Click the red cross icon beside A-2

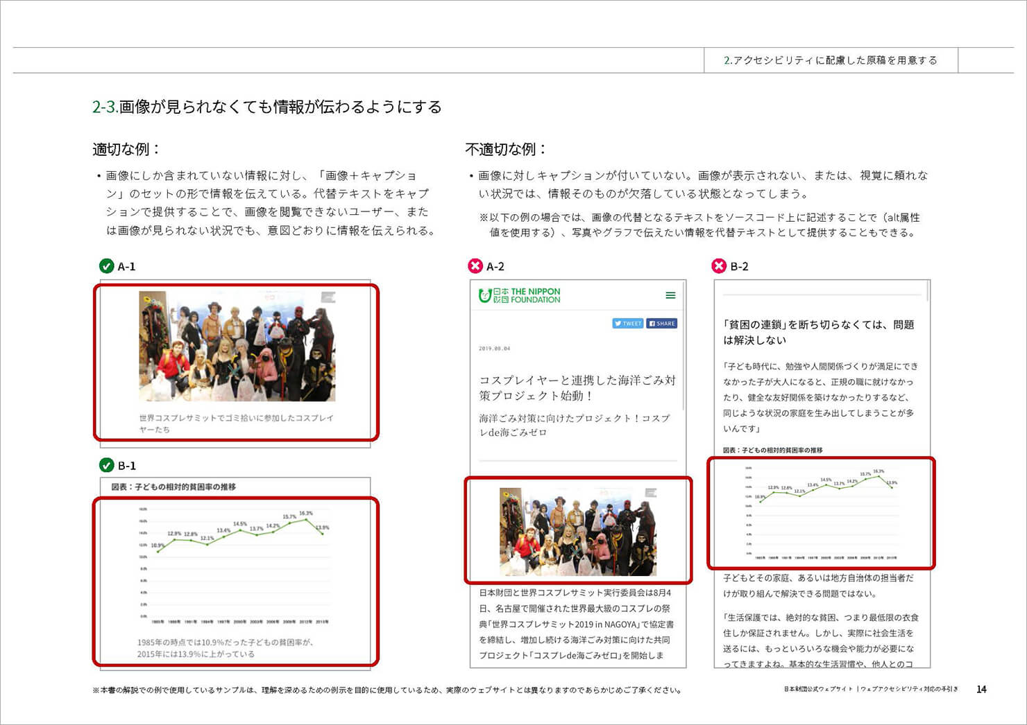point(475,266)
